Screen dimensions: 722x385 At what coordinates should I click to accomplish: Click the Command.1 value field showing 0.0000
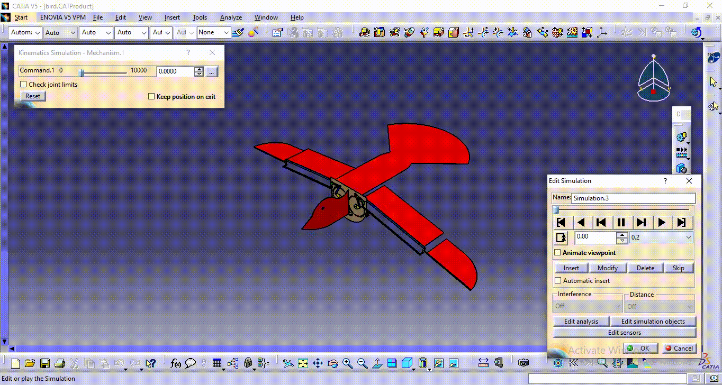175,71
